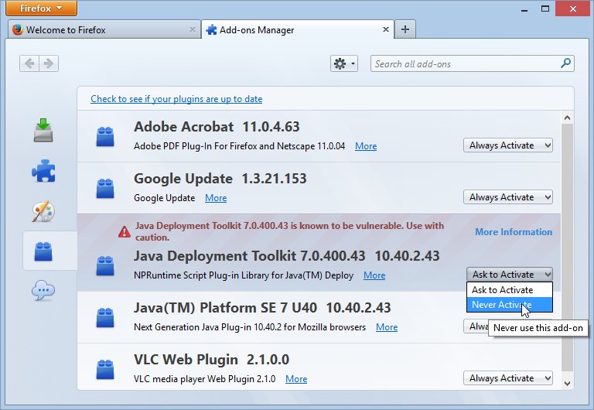Viewport: 594px width, 410px height.
Task: Click the Firefox logo on Welcome tab
Action: [18, 29]
